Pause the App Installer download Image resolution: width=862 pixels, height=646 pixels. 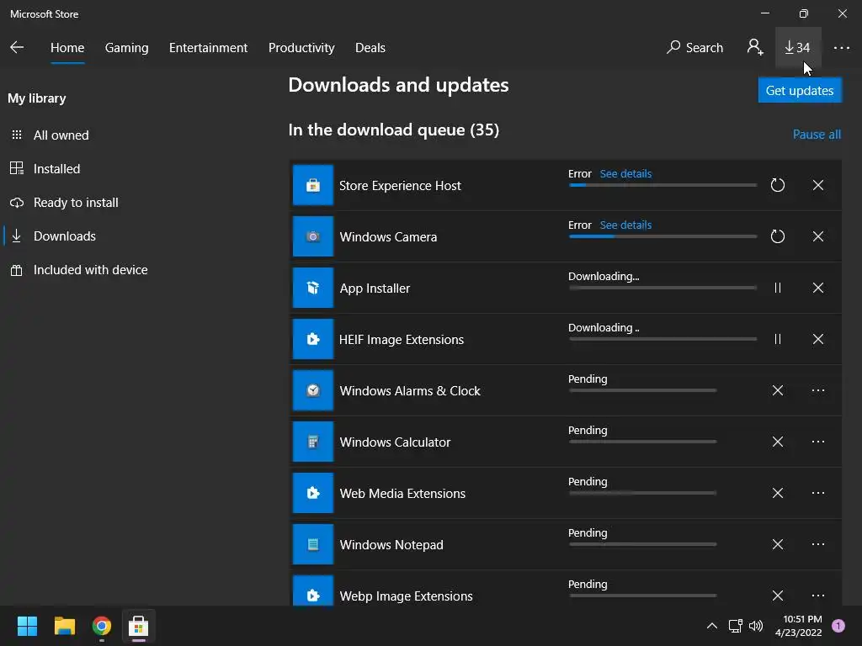pos(777,288)
